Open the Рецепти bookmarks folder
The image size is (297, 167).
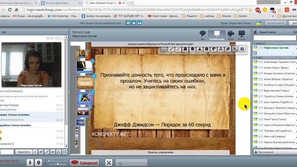tap(190, 16)
